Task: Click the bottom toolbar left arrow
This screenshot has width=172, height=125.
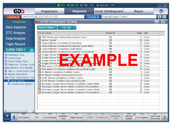Action: coord(14,117)
